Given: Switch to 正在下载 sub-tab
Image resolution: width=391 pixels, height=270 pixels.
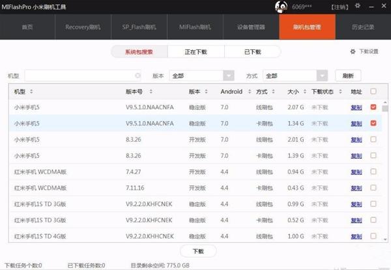Looking at the screenshot, I should pyautogui.click(x=196, y=52).
